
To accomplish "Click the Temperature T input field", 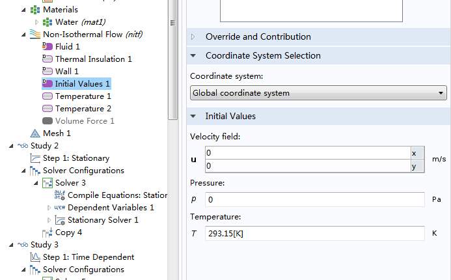I will [x=314, y=233].
